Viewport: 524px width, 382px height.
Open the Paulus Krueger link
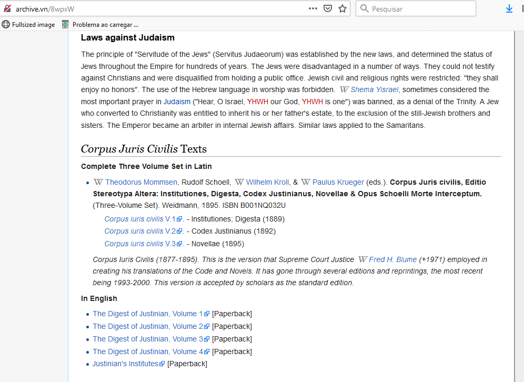338,182
